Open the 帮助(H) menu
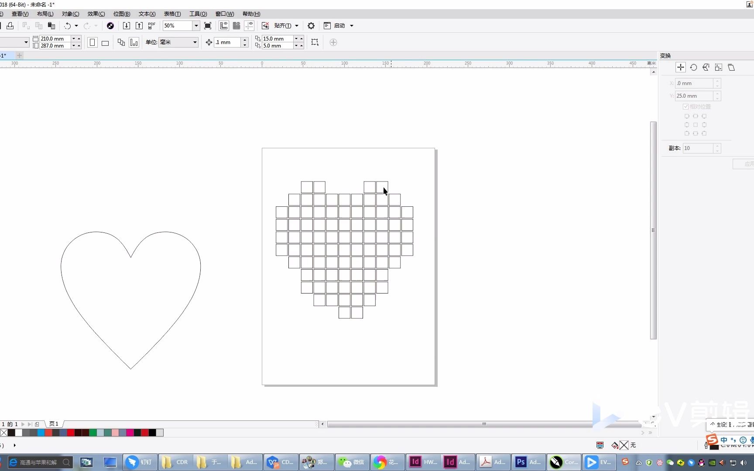 251,14
